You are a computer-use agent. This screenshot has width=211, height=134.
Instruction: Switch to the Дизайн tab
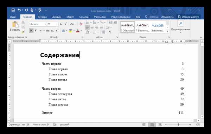[x=57, y=17]
